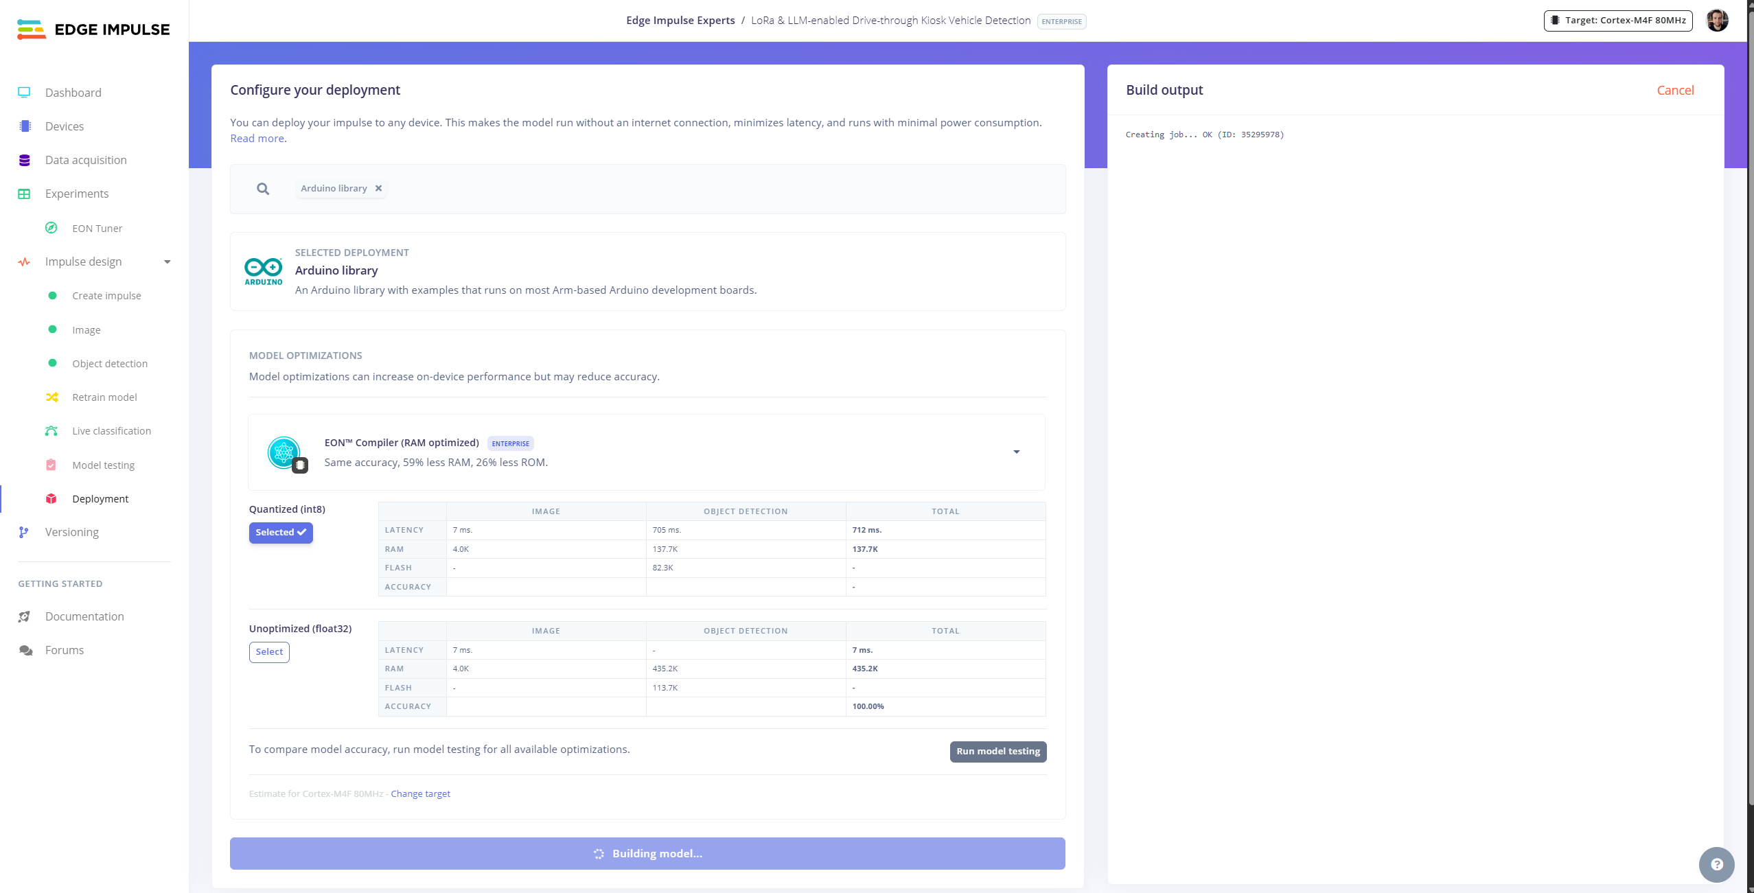Open the help question mark button
Image resolution: width=1754 pixels, height=893 pixels.
point(1716,864)
